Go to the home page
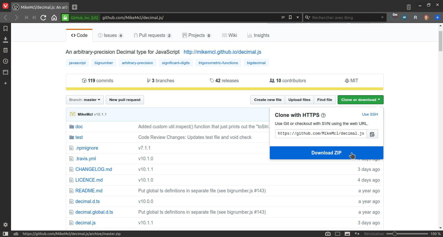Viewport: 443px width, 237px height. click(x=54, y=17)
